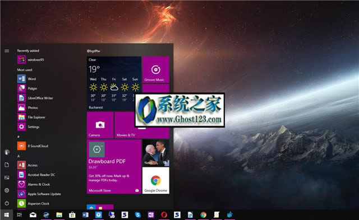Open Drawboard PDF Microsoft Store tile
Screen dimensions: 359x220
[x=114, y=167]
